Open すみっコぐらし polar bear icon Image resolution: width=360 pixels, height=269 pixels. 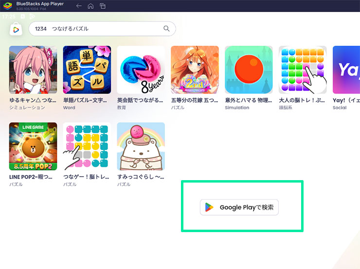[x=141, y=147]
